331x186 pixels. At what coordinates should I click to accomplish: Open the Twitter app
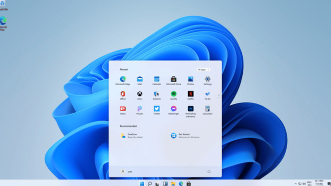157,110
